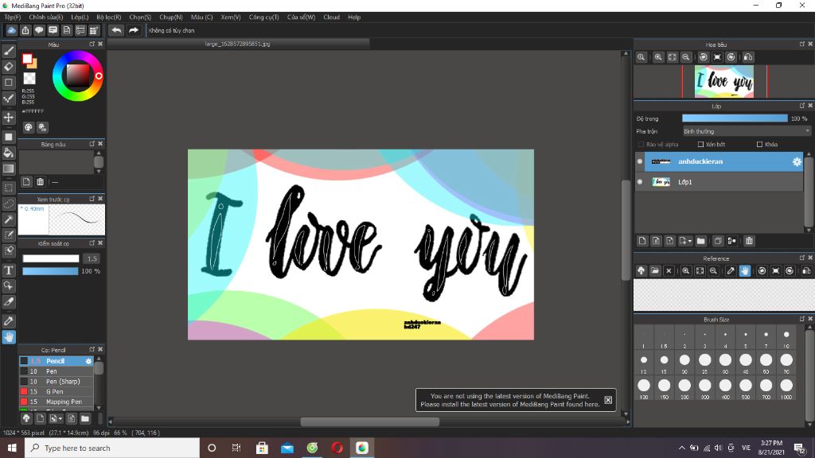The height and width of the screenshot is (458, 815).
Task: Activate the Reference panel hand tool
Action: point(745,270)
